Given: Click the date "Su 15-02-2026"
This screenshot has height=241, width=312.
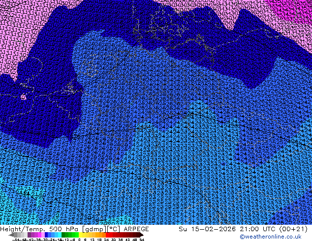Looking at the screenshot, I should tap(207, 229).
